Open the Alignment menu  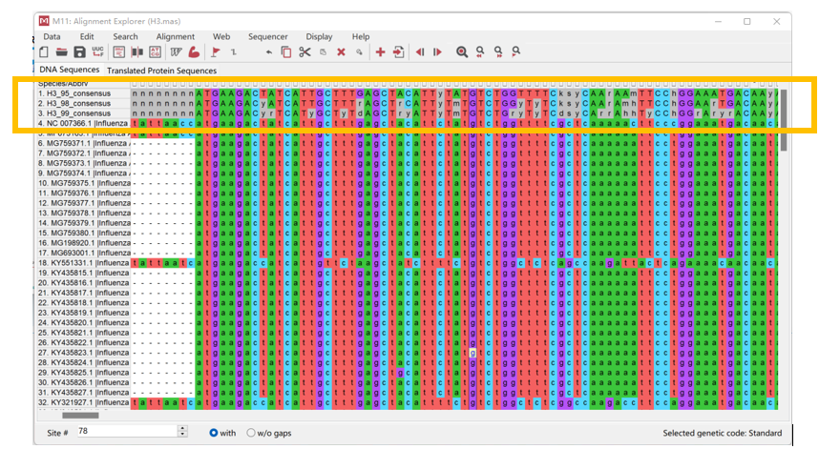[175, 36]
